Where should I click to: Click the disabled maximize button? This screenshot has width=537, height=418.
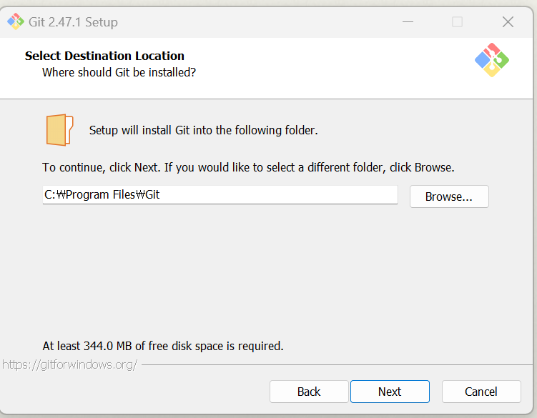pyautogui.click(x=457, y=22)
